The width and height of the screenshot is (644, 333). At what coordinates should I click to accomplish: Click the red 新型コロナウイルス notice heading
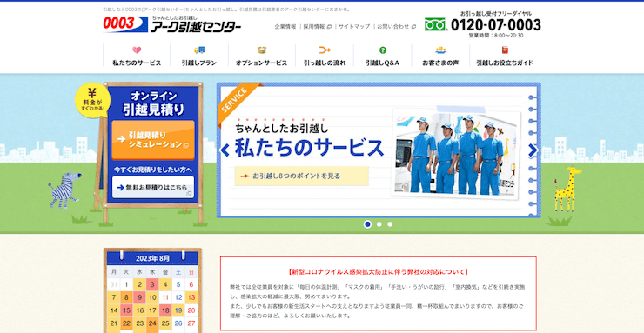click(379, 272)
